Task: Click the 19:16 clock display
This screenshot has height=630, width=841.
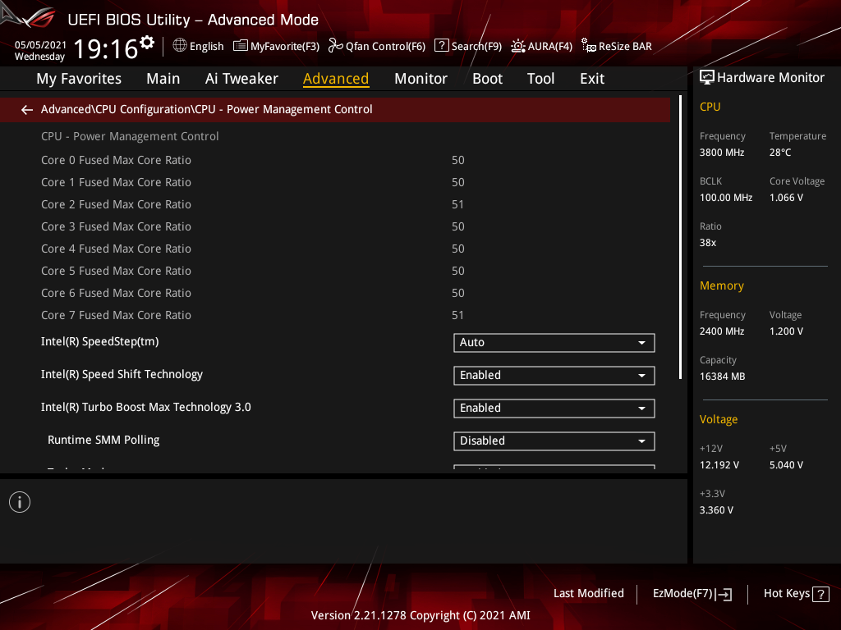Action: pos(106,49)
